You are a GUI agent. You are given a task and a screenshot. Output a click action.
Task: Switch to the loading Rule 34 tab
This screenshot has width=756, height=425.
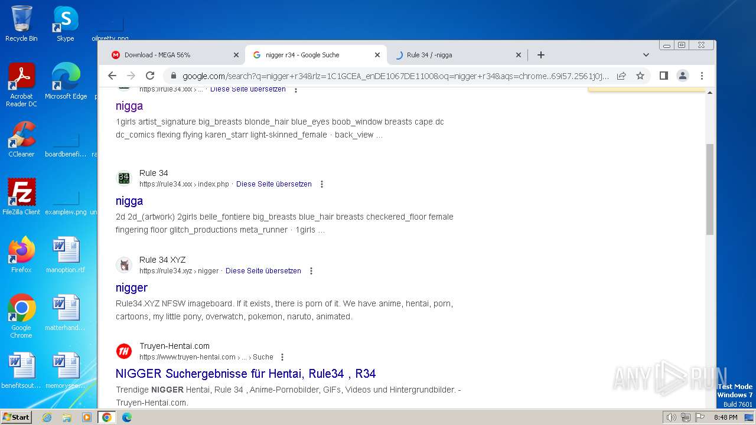[458, 55]
